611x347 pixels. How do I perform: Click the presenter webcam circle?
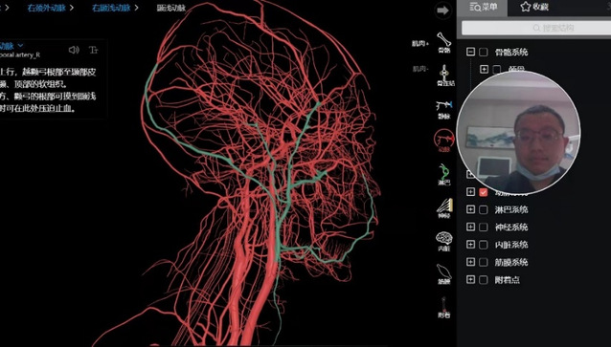518,132
